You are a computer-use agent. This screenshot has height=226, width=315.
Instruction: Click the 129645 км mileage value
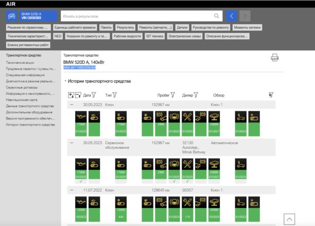click(x=161, y=190)
